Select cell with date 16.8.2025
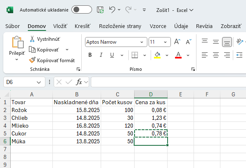This screenshot has height=168, width=246. click(77, 126)
